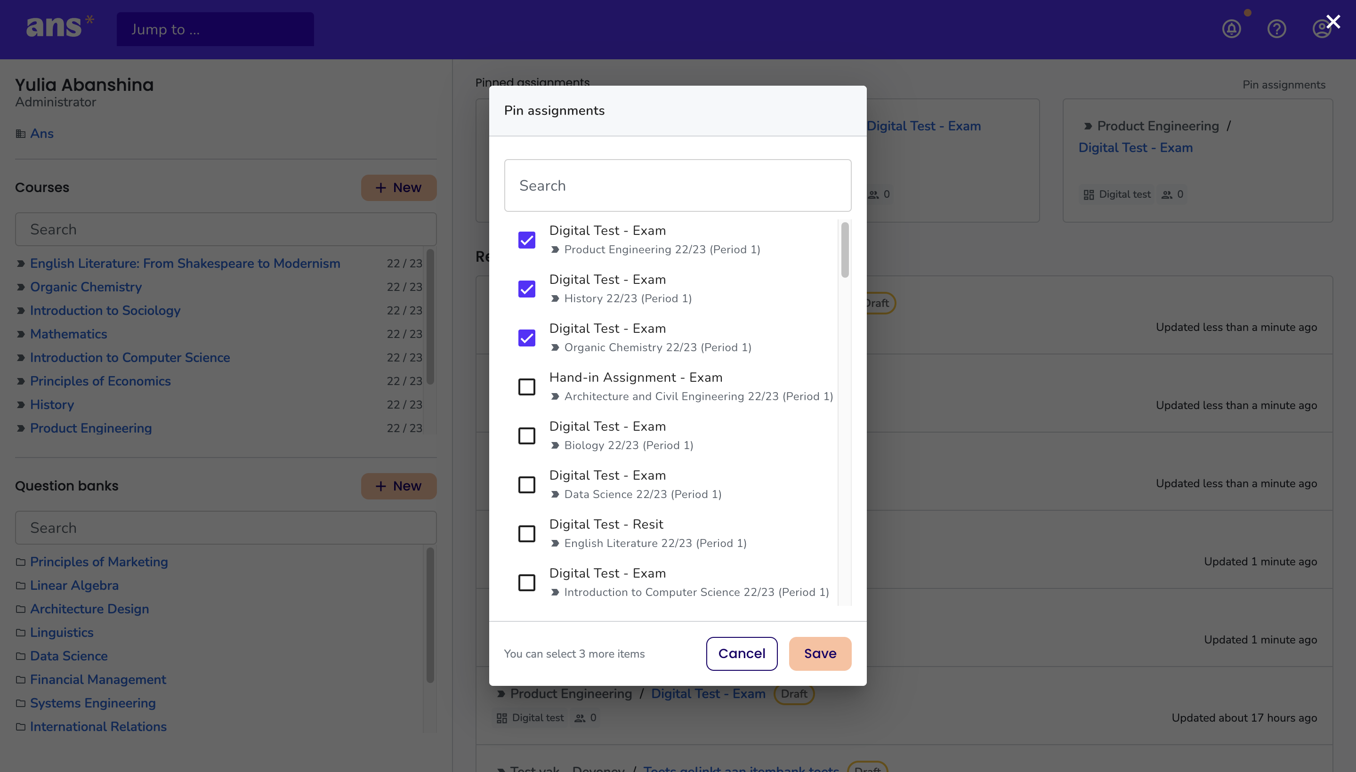This screenshot has width=1356, height=772.
Task: Open the user account icon
Action: pyautogui.click(x=1321, y=29)
